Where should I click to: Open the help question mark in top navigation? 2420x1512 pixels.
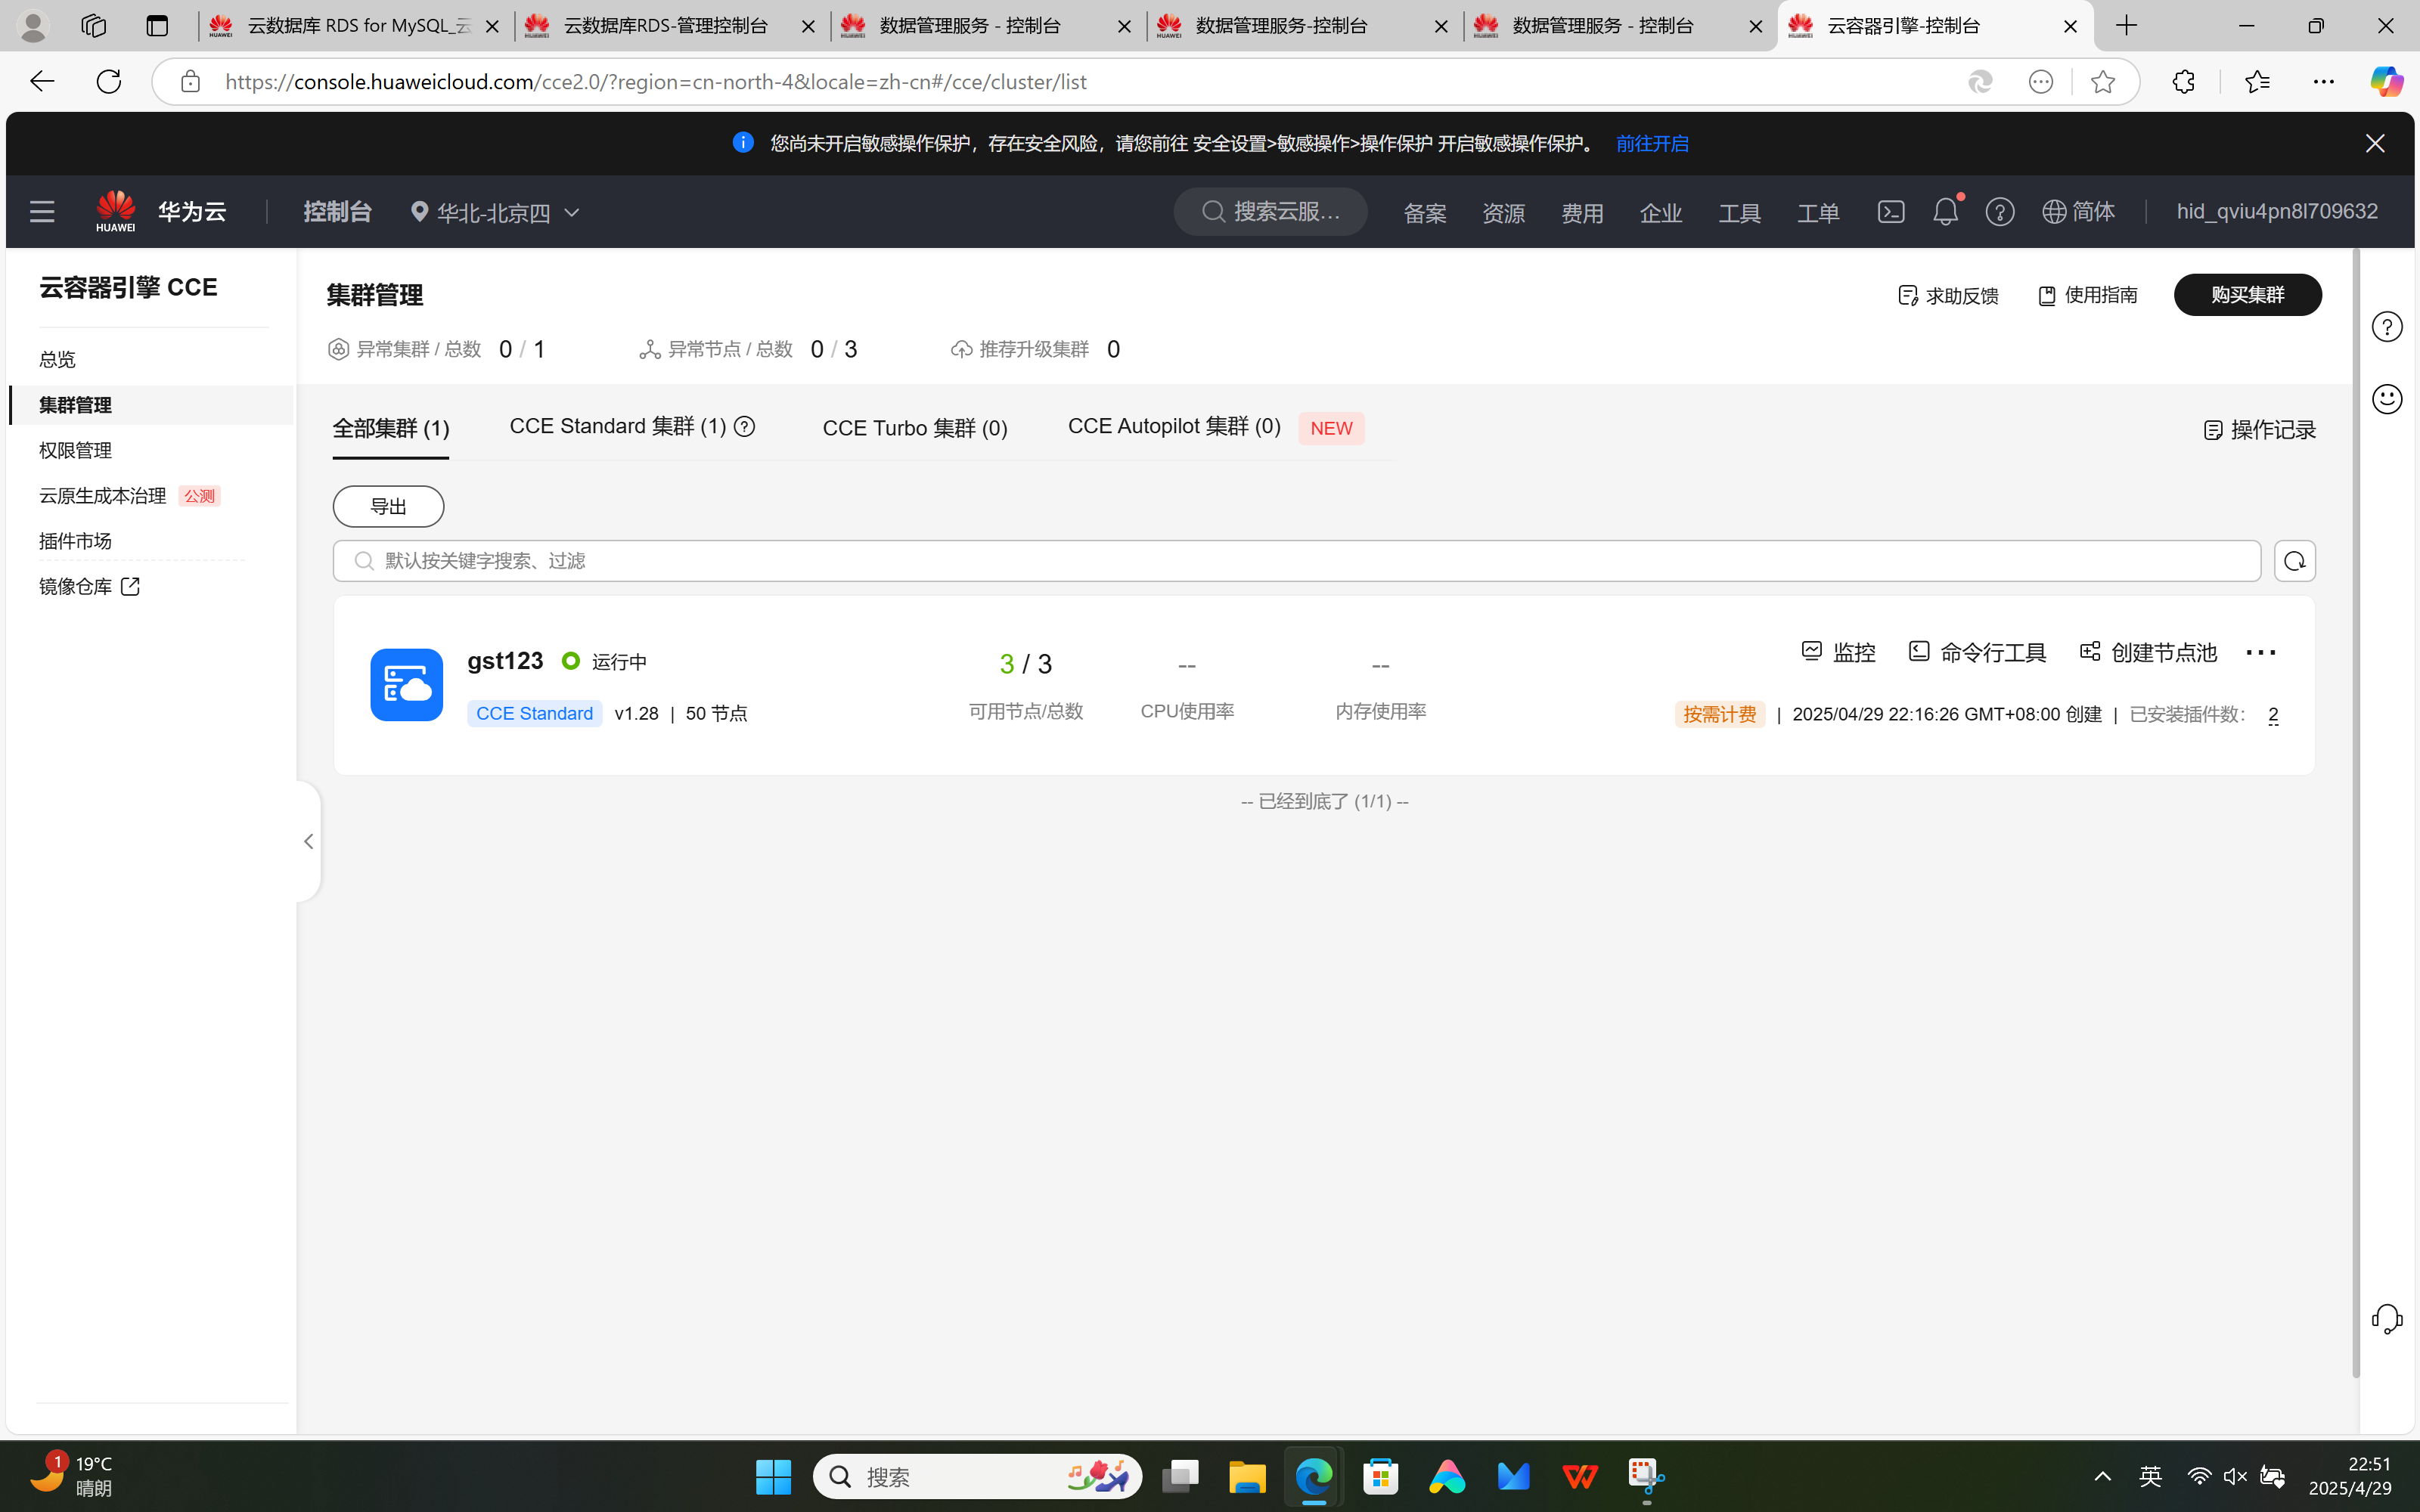coord(1999,212)
